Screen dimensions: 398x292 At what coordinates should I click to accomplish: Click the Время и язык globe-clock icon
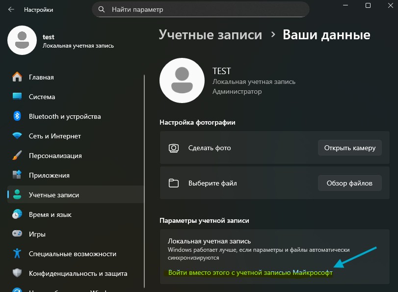tap(17, 214)
